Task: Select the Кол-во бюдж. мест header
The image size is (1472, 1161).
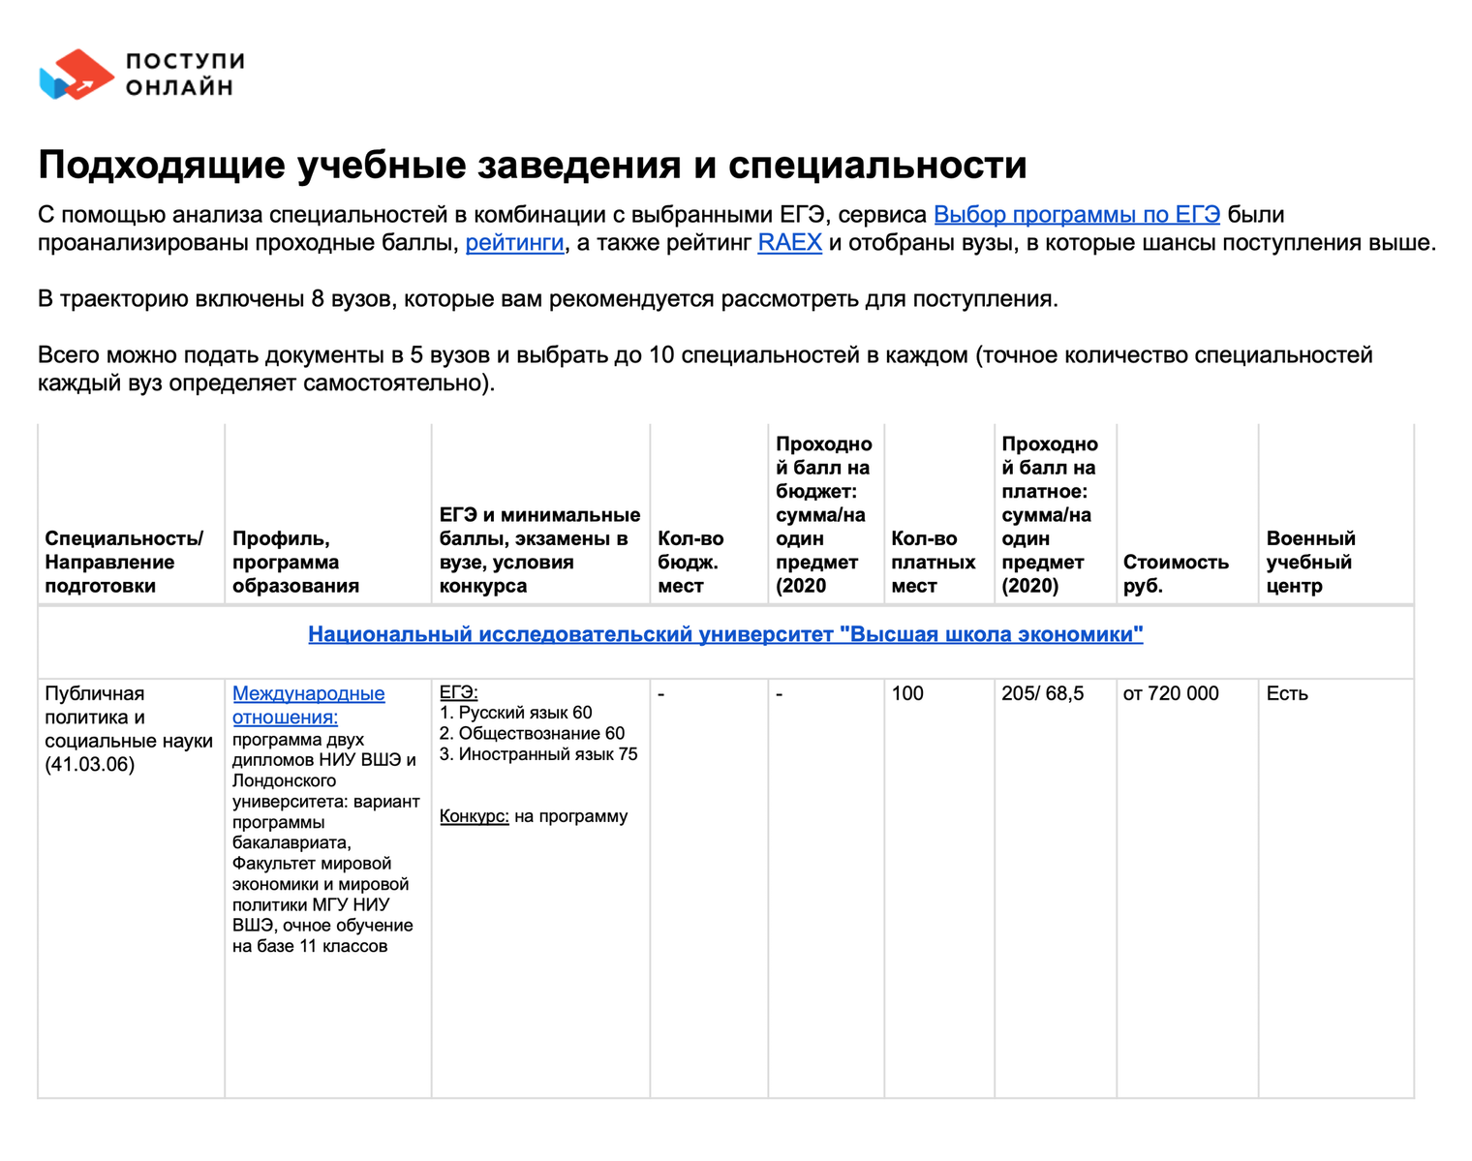Action: pyautogui.click(x=690, y=562)
